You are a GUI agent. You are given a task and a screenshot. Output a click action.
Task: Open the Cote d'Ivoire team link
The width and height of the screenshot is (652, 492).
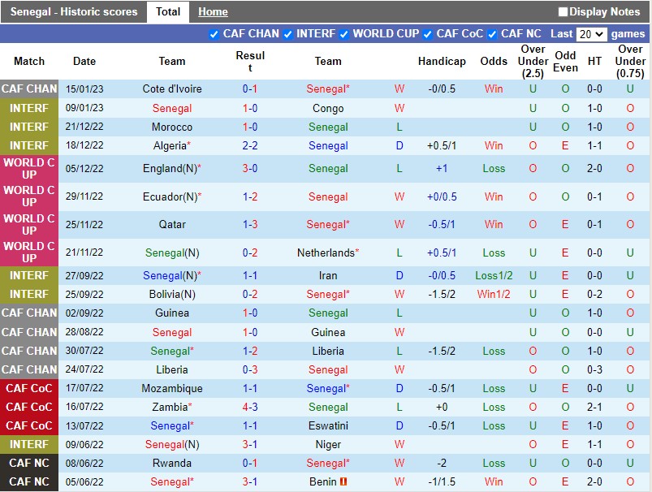(172, 89)
